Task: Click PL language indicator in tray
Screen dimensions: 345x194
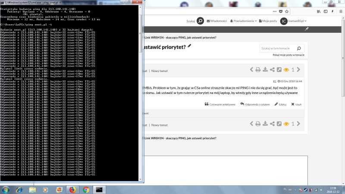Action: 285,189
